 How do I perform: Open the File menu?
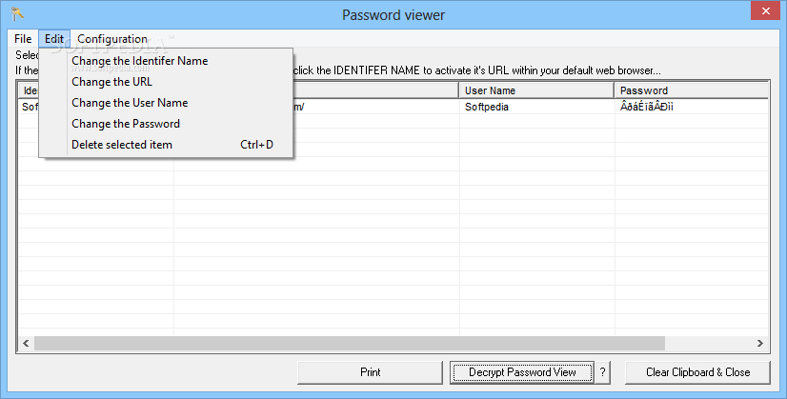23,39
